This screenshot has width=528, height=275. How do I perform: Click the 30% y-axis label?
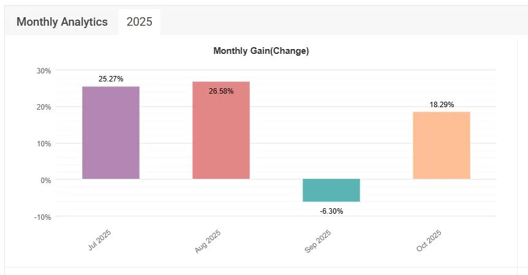point(43,70)
